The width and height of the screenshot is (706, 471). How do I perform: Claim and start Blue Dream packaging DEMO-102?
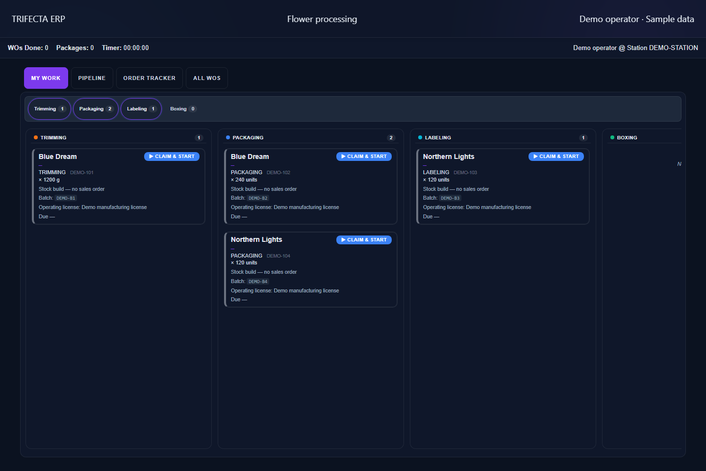click(364, 157)
